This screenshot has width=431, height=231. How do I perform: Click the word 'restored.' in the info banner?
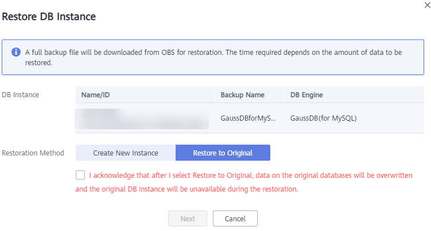pyautogui.click(x=39, y=63)
